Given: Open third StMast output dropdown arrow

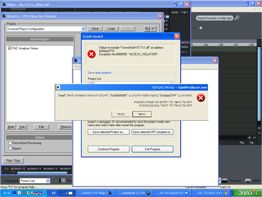Looking at the screenshot, I should (57, 169).
